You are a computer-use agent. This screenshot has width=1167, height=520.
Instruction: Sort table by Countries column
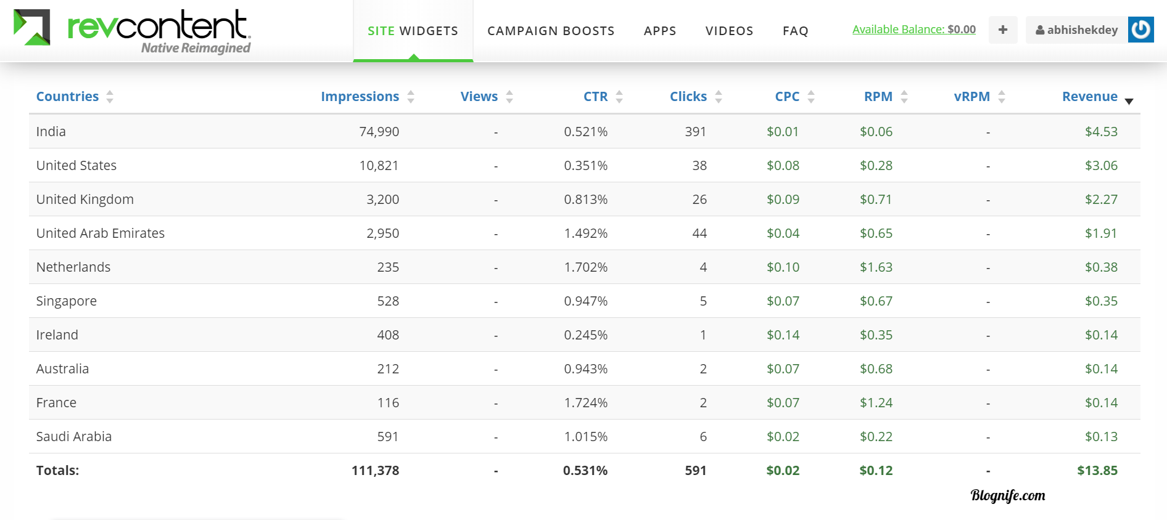click(x=67, y=97)
